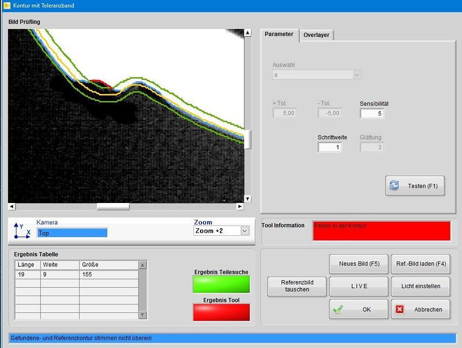Click the window title bar app icon

[7, 5]
